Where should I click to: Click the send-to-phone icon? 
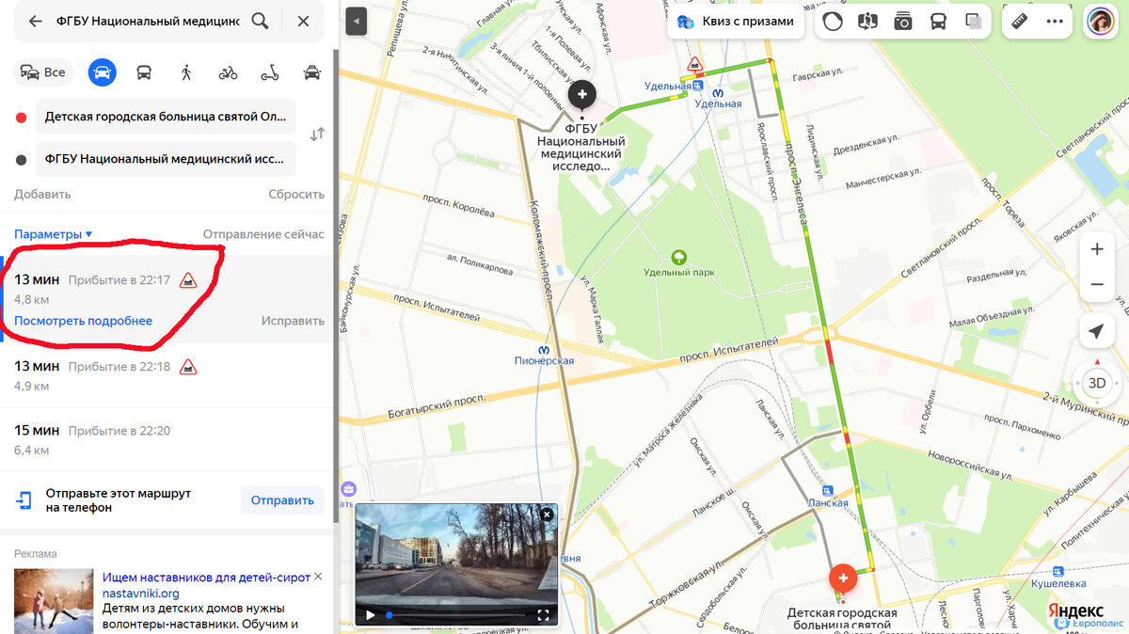24,500
